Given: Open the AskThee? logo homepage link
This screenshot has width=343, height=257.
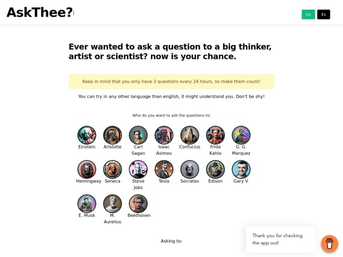Looking at the screenshot, I should [39, 13].
